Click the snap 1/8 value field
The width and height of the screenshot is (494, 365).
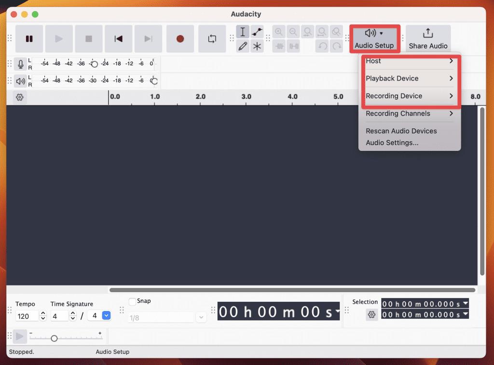pos(161,318)
